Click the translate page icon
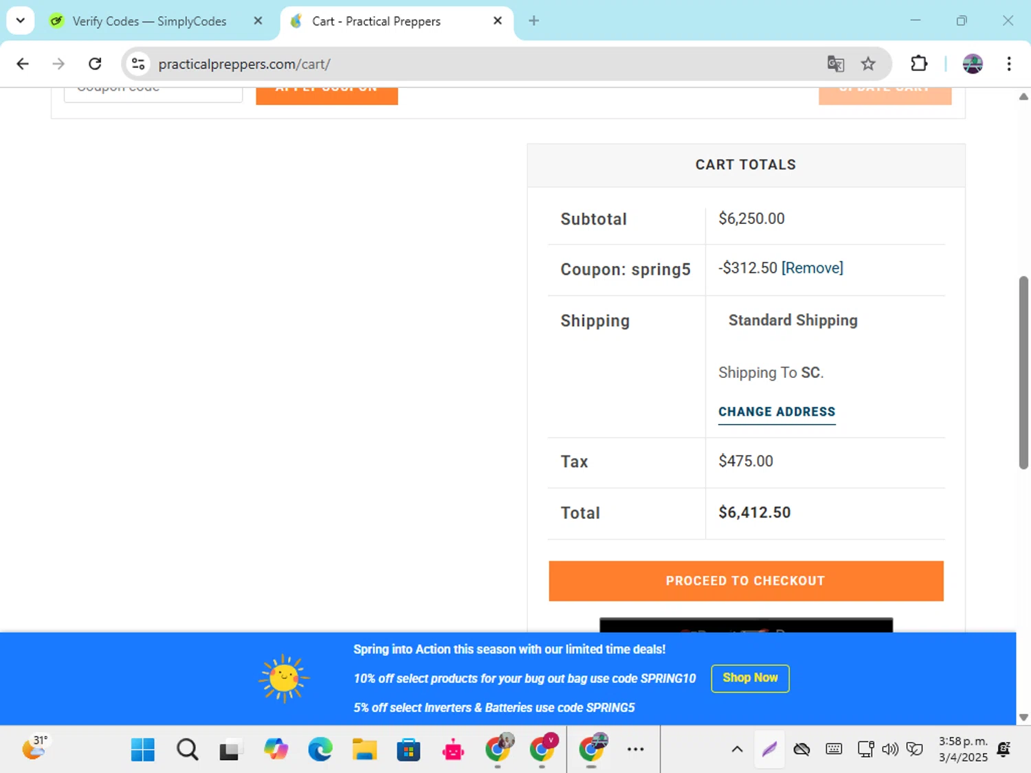The height and width of the screenshot is (773, 1031). tap(836, 64)
